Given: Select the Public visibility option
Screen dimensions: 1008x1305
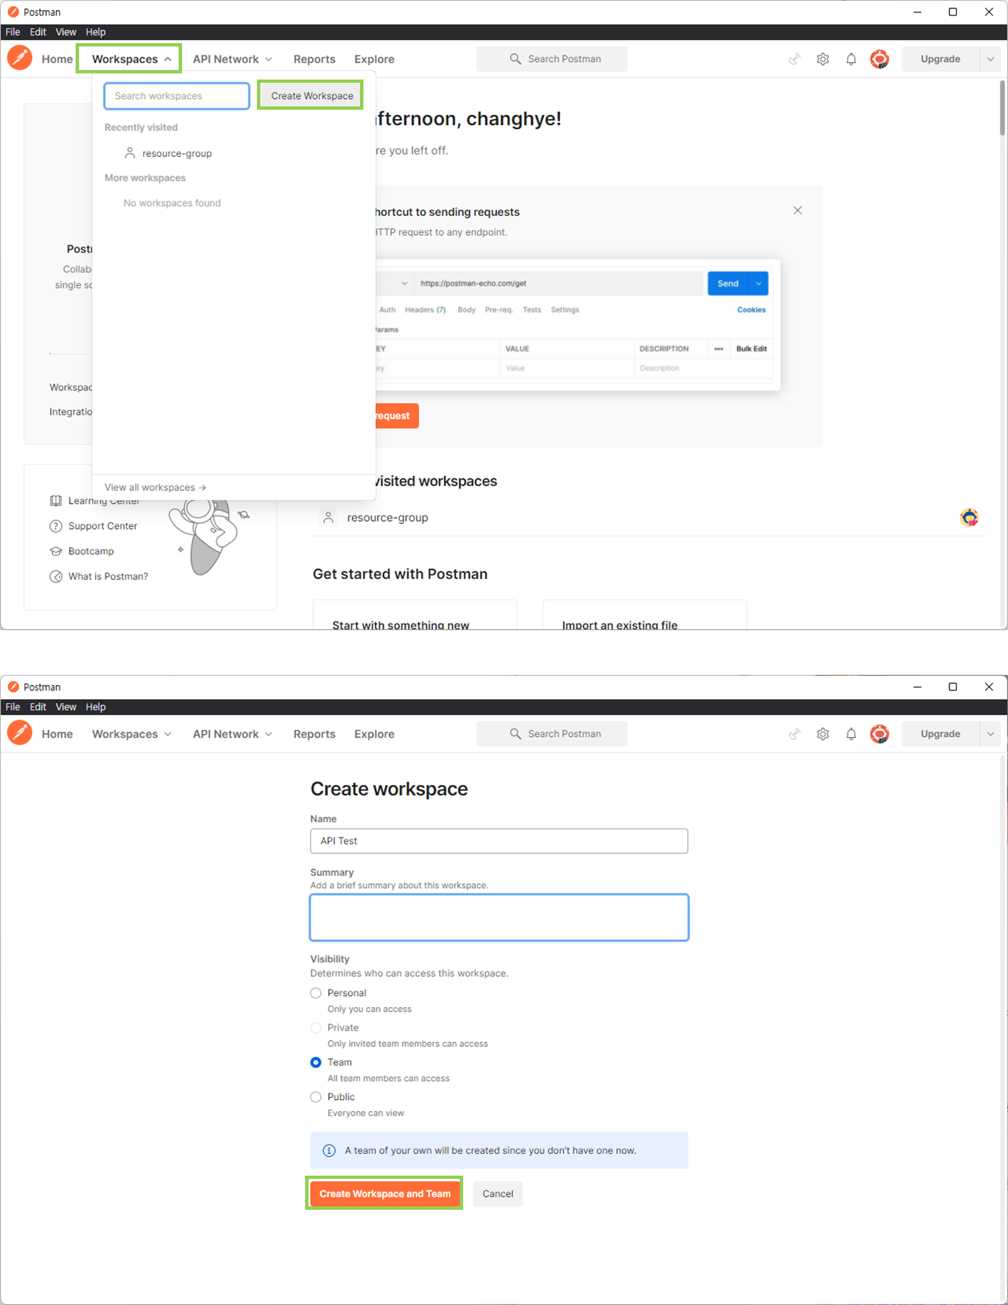Looking at the screenshot, I should [x=315, y=1097].
